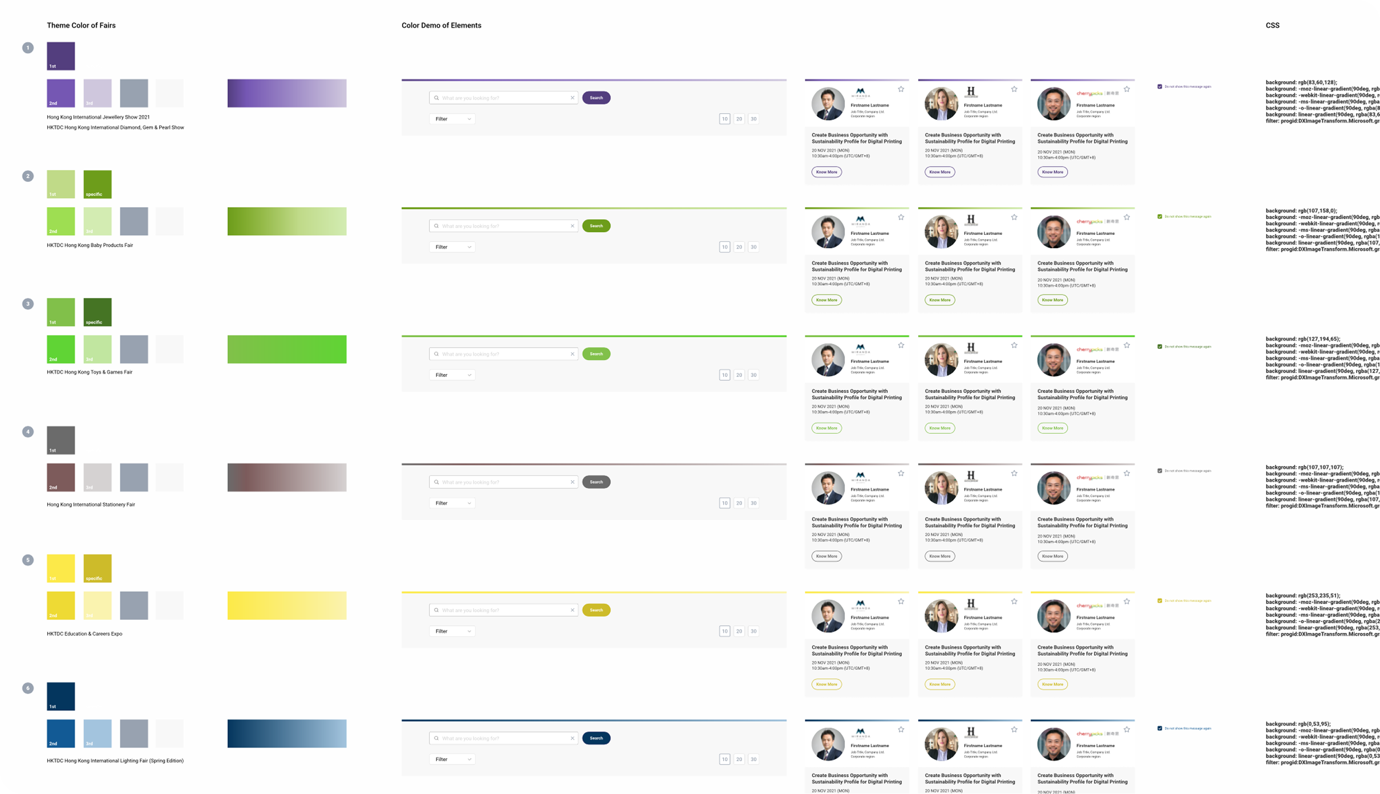Toggle the purple "Do not show this message again" checkbox
Image resolution: width=1380 pixels, height=794 pixels.
[x=1160, y=87]
